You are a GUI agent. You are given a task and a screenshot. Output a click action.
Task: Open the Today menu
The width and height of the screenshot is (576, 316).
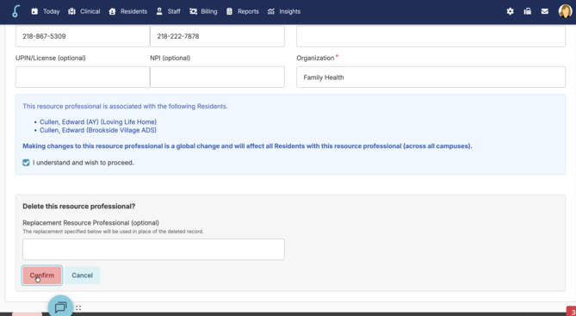[51, 11]
